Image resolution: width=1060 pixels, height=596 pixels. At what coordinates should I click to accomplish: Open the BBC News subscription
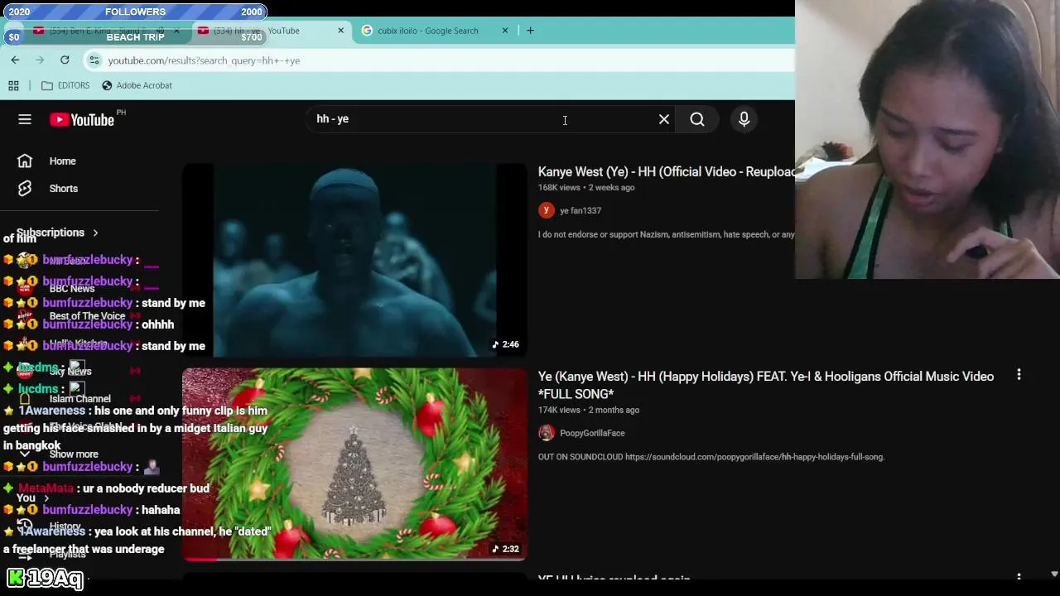tap(72, 289)
